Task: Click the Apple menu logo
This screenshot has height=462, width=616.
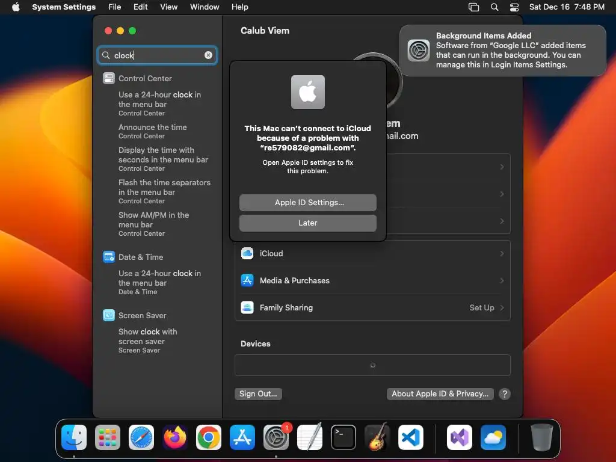Action: (x=16, y=7)
